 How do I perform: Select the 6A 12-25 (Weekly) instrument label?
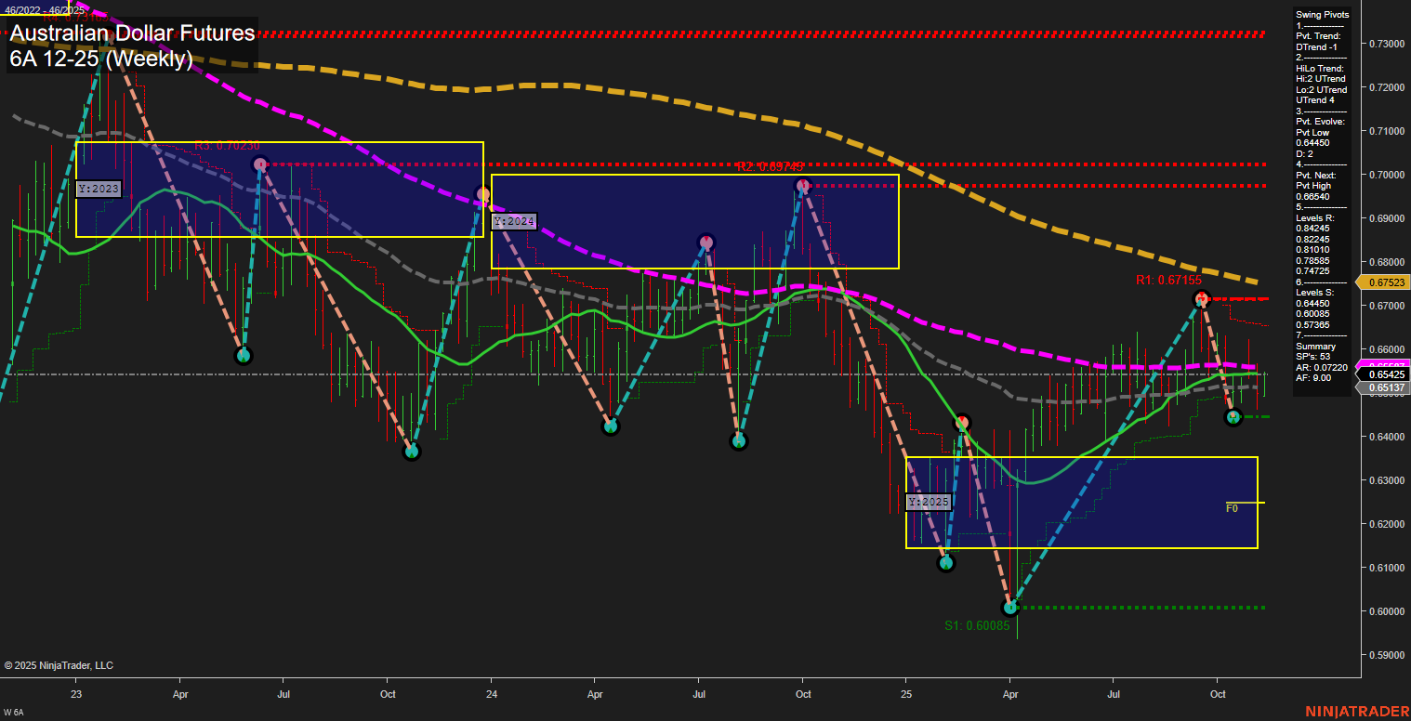pos(101,59)
